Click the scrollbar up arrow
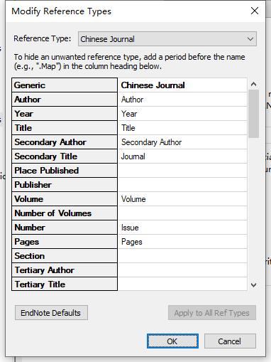The width and height of the screenshot is (271, 362). 253,84
